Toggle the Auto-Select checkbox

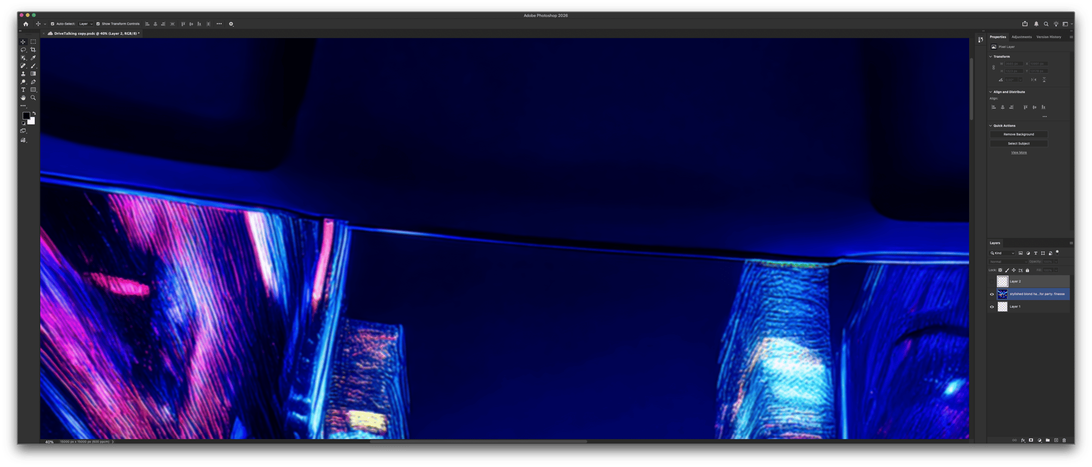pyautogui.click(x=52, y=24)
